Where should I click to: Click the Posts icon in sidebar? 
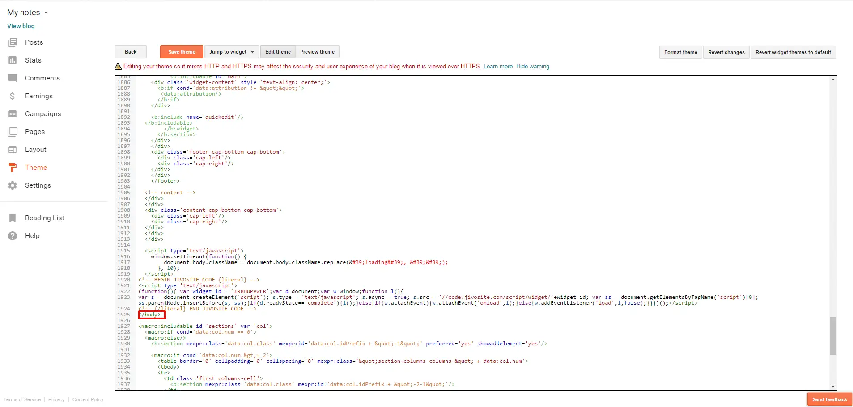pos(13,42)
